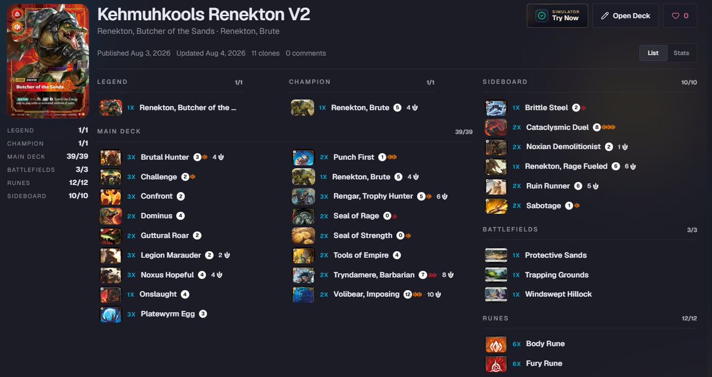Open Rengar, Trophy Hunter card name
Viewport: 712px width, 377px height.
[x=374, y=197]
